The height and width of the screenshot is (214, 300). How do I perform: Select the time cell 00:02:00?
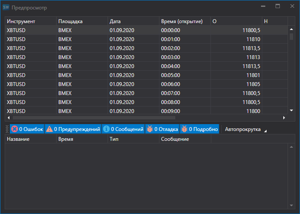coord(185,48)
